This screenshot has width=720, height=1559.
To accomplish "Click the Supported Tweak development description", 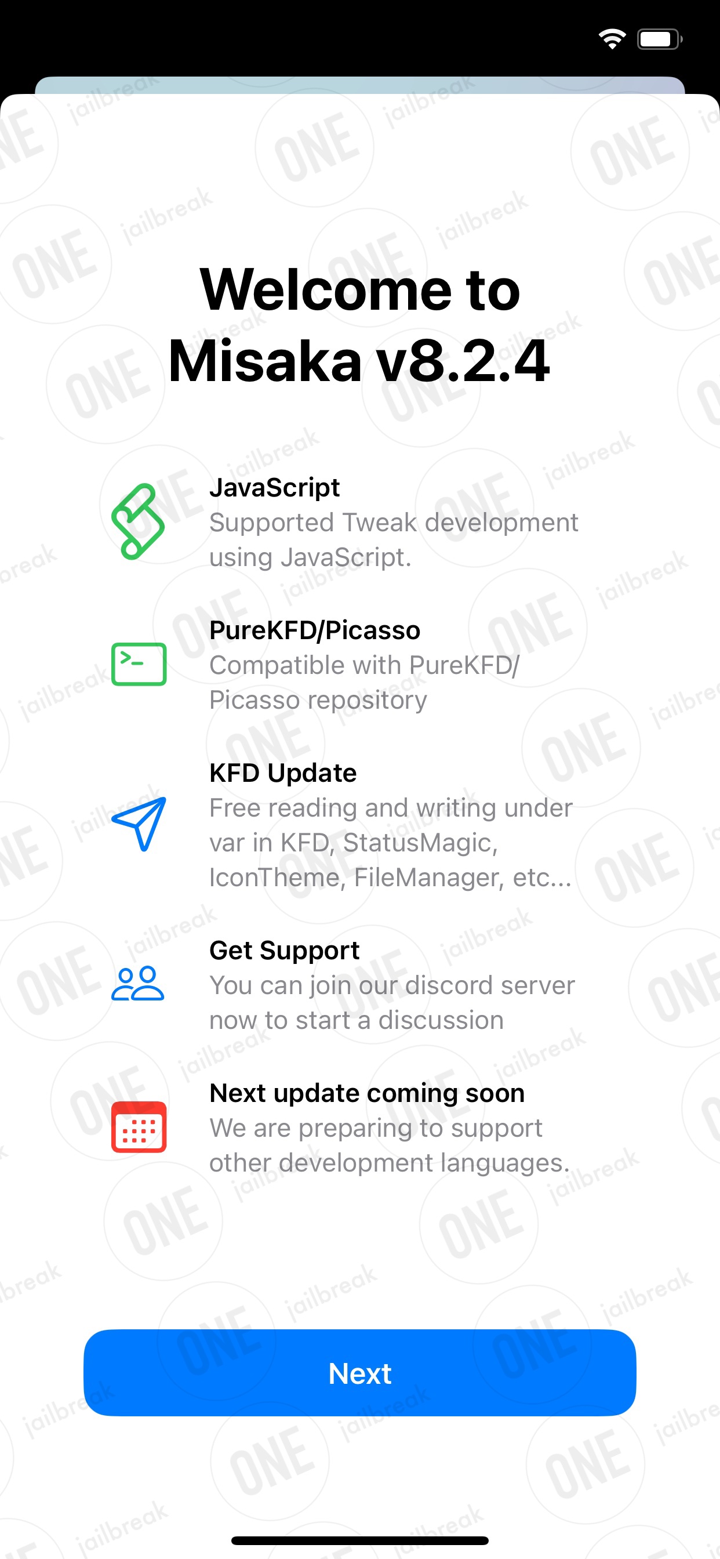I will pos(394,540).
